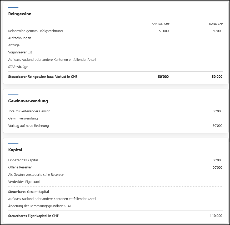Image resolution: width=230 pixels, height=225 pixels.
Task: Click the Gewinnverwendung section heading
Action: pyautogui.click(x=28, y=101)
